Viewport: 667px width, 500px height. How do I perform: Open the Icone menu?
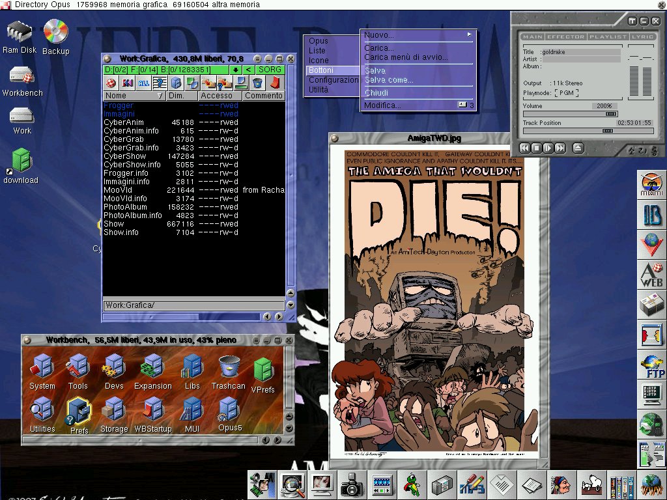click(x=319, y=61)
